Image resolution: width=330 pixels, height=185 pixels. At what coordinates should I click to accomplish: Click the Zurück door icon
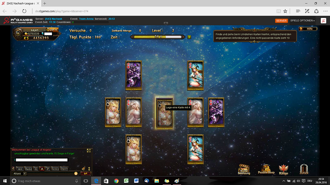[x=304, y=168]
